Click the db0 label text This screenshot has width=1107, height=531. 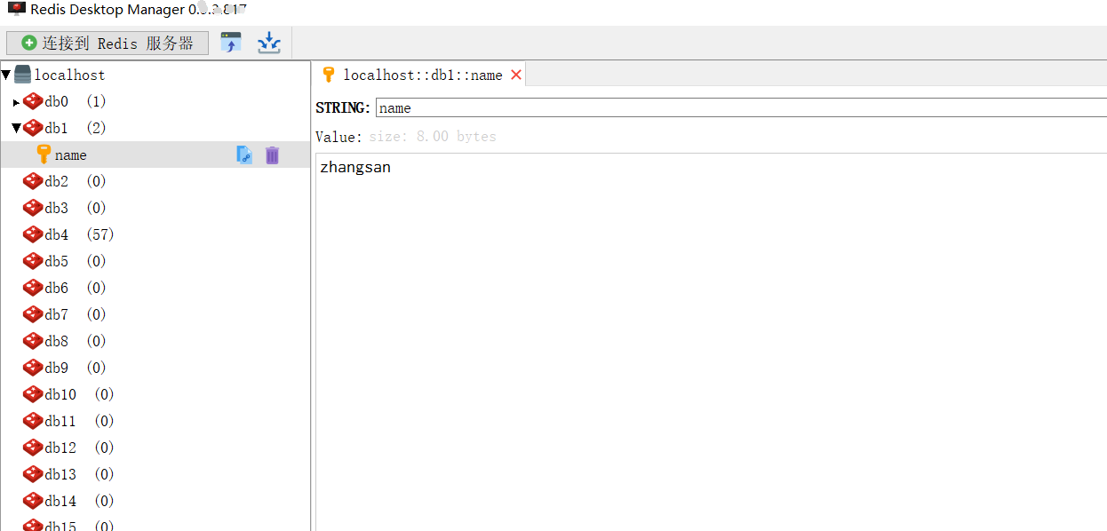57,101
